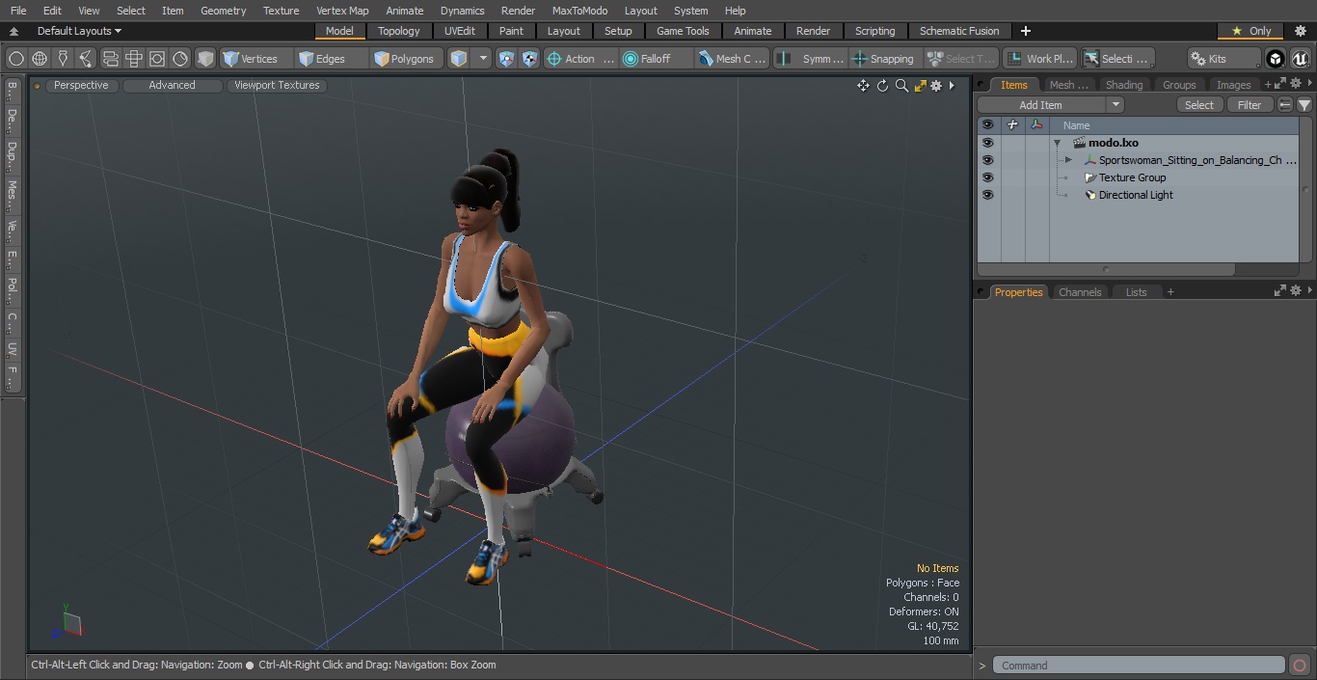Image resolution: width=1317 pixels, height=680 pixels.
Task: Click the cross-shaped primitive toolbar icon
Action: pos(134,59)
